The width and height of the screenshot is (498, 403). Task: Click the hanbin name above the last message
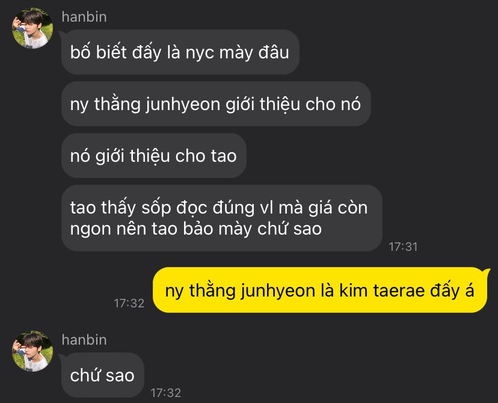point(84,340)
